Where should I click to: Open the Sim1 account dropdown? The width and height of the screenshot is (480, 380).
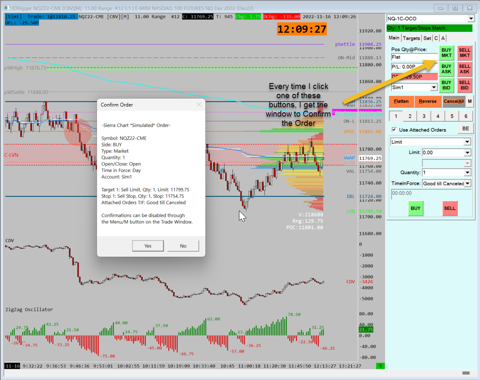pos(434,87)
